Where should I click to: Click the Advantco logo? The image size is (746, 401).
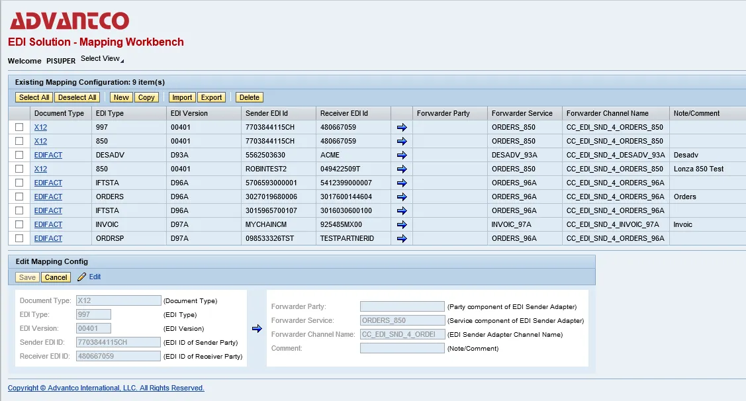coord(69,21)
